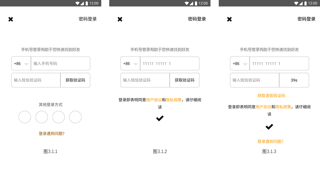Screen dimensions: 320x180
Task: Tap 密码登录 in the figure 3.1.2 screen
Action: (x=197, y=19)
